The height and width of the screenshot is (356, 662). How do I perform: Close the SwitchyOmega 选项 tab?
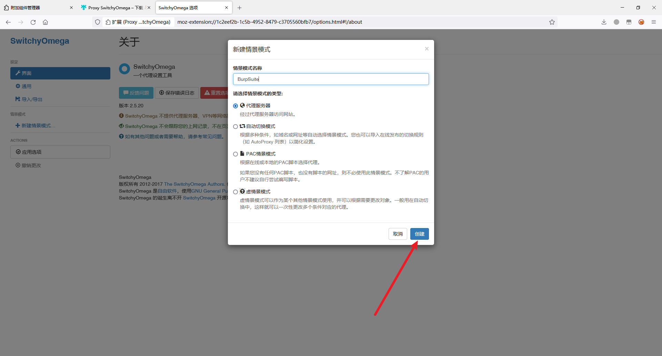click(x=227, y=8)
